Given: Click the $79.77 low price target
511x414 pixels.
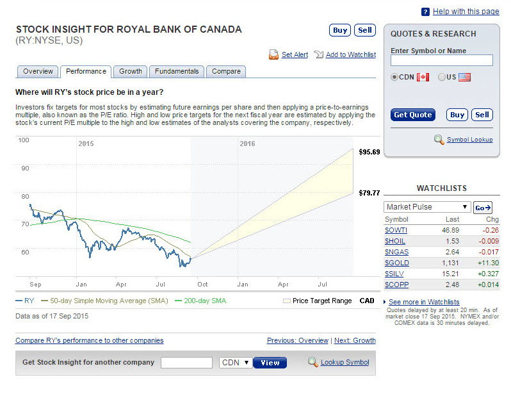Looking at the screenshot, I should pyautogui.click(x=369, y=193).
